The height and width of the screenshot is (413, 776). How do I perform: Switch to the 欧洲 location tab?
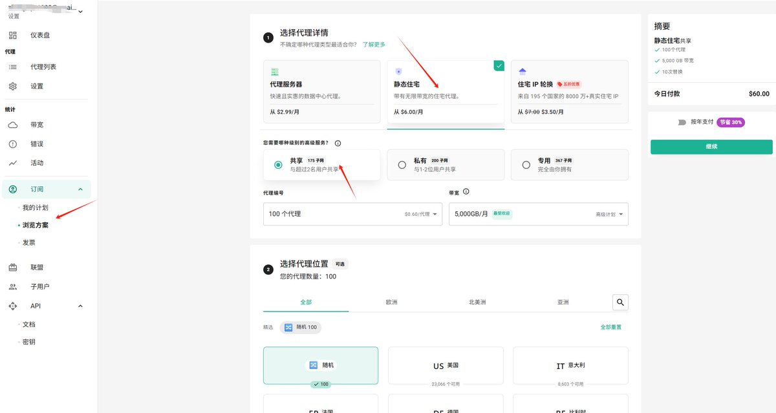tap(391, 302)
